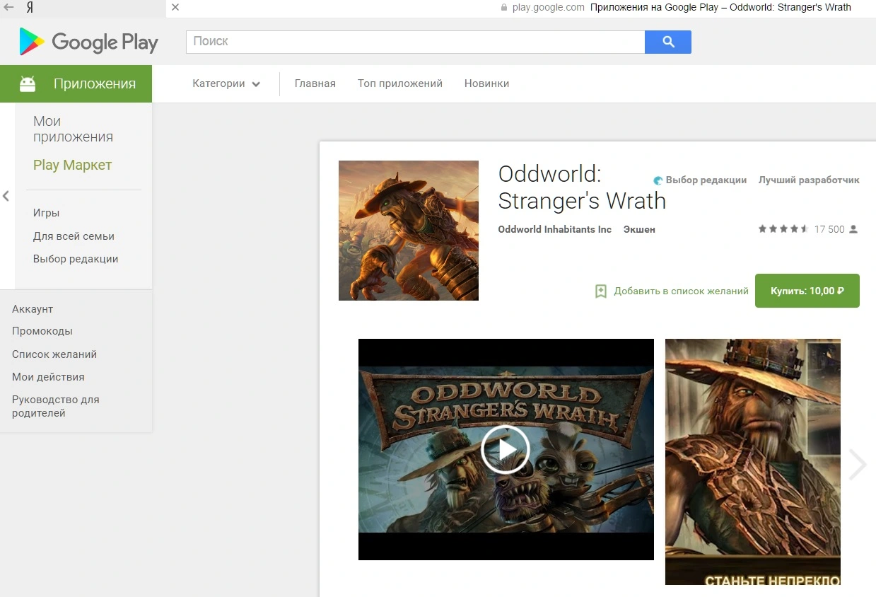Show next screenshots with the right arrow
This screenshot has width=876, height=597.
[858, 464]
